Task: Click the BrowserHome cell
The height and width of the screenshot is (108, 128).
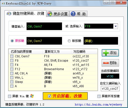Action: coord(54,69)
